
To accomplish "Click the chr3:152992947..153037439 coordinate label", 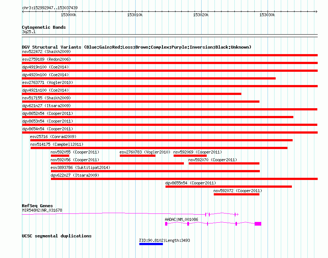I will click(50, 8).
